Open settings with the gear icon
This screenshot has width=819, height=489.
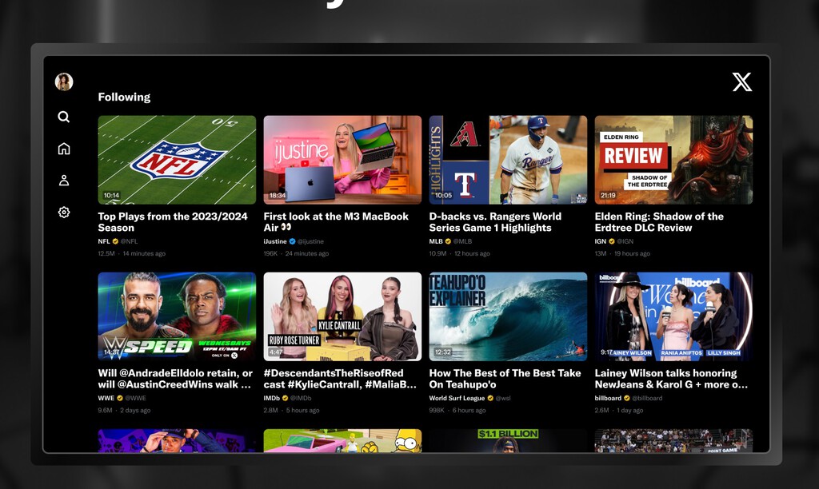(64, 213)
